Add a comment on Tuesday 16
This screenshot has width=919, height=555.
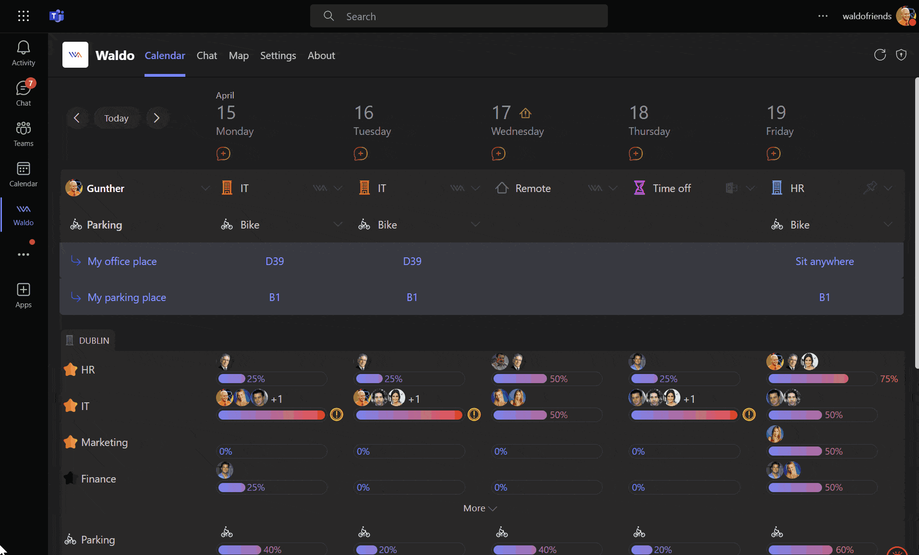(x=361, y=154)
